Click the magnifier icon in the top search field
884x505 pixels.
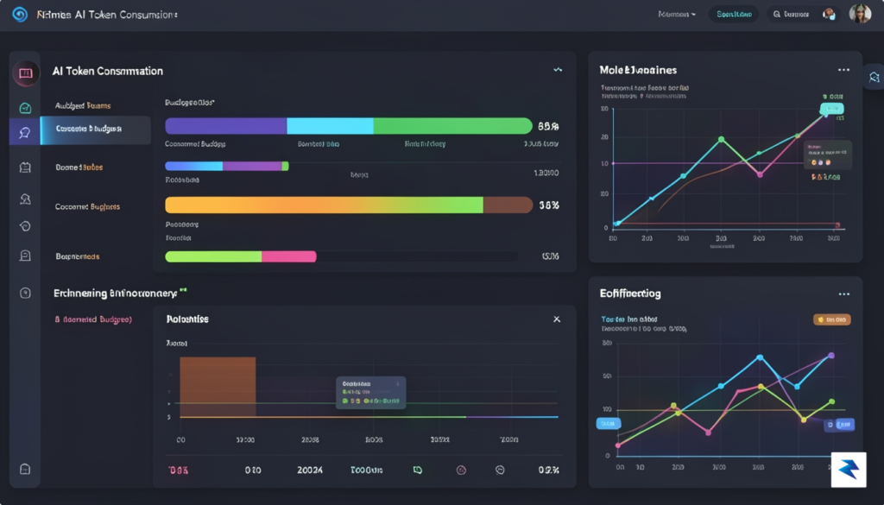[777, 14]
